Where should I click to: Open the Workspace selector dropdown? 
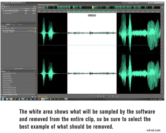click(141, 3)
